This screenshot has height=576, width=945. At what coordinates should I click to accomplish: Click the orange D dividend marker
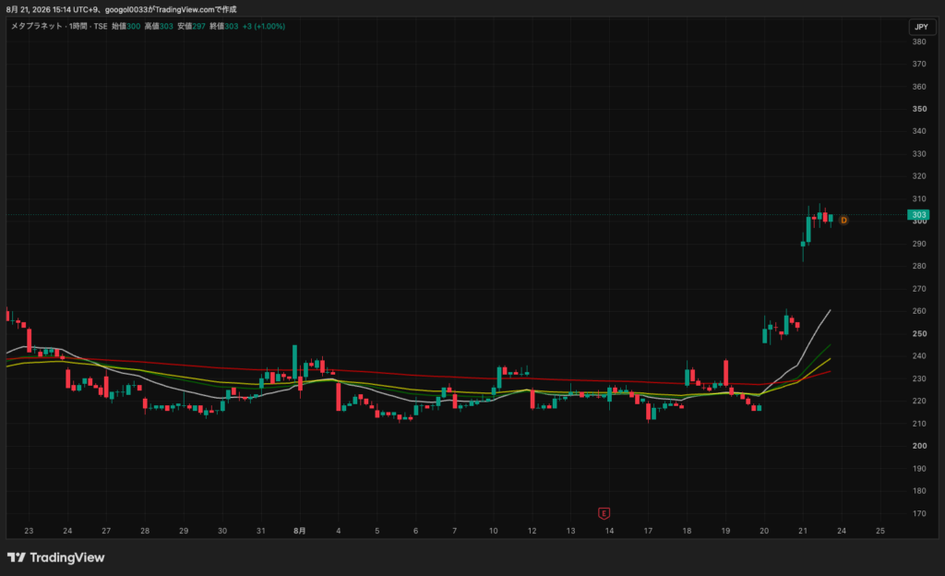[x=843, y=221]
